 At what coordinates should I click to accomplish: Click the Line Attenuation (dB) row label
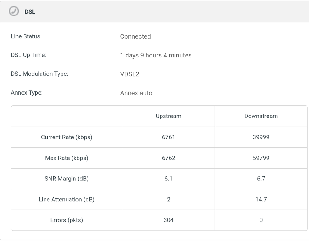pos(67,200)
